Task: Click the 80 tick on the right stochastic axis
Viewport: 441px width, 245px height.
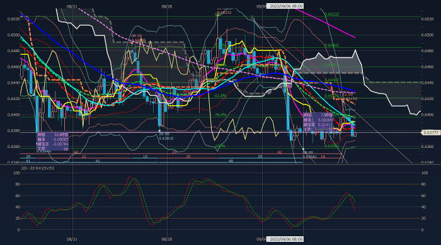Action: [x=423, y=185]
